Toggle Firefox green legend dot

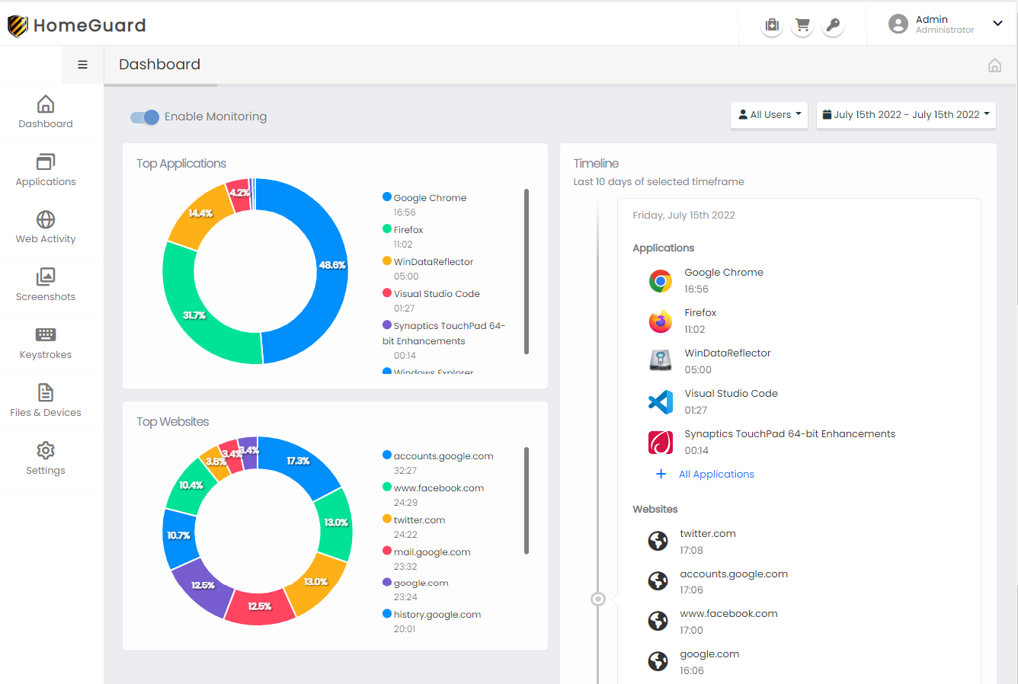[387, 229]
